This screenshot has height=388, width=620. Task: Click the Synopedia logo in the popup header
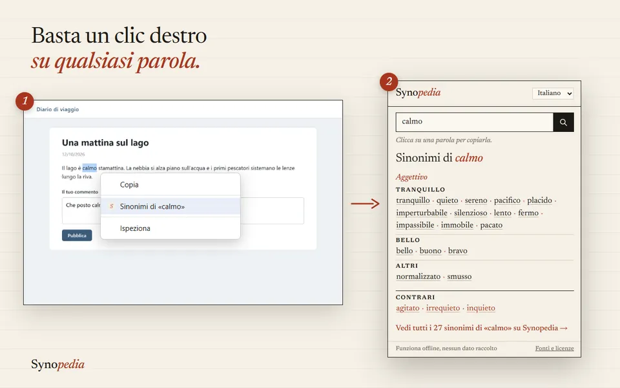tap(418, 92)
